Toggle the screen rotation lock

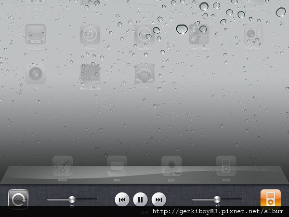18,199
